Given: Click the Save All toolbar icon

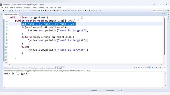Looking at the screenshot, I should pos(8,11).
